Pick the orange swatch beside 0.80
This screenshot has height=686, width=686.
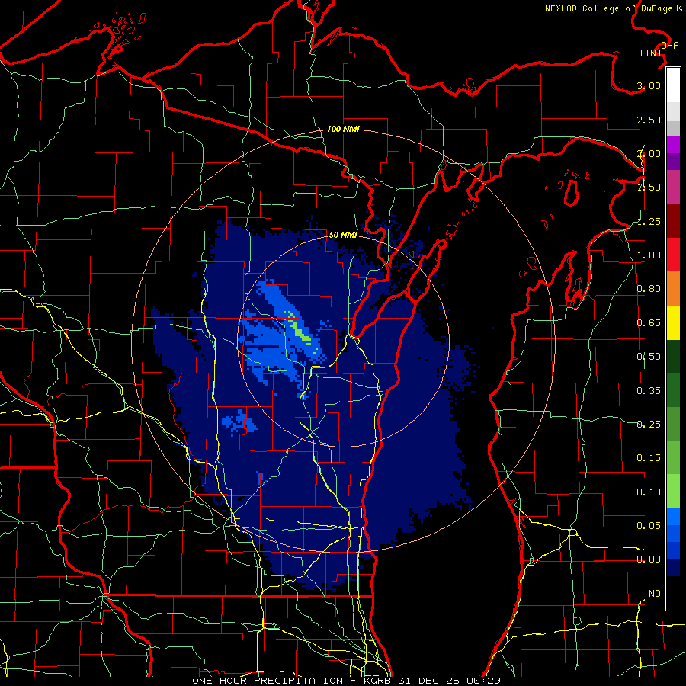tap(673, 288)
